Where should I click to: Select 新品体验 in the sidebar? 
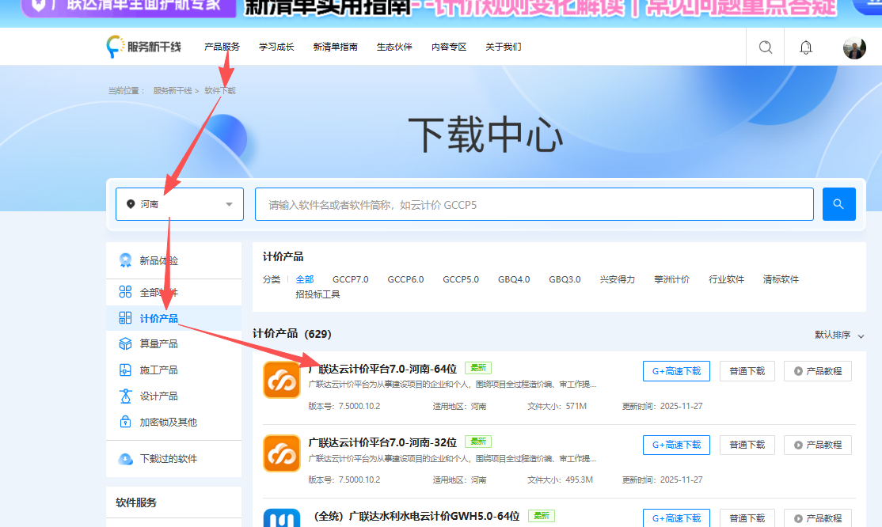173,260
